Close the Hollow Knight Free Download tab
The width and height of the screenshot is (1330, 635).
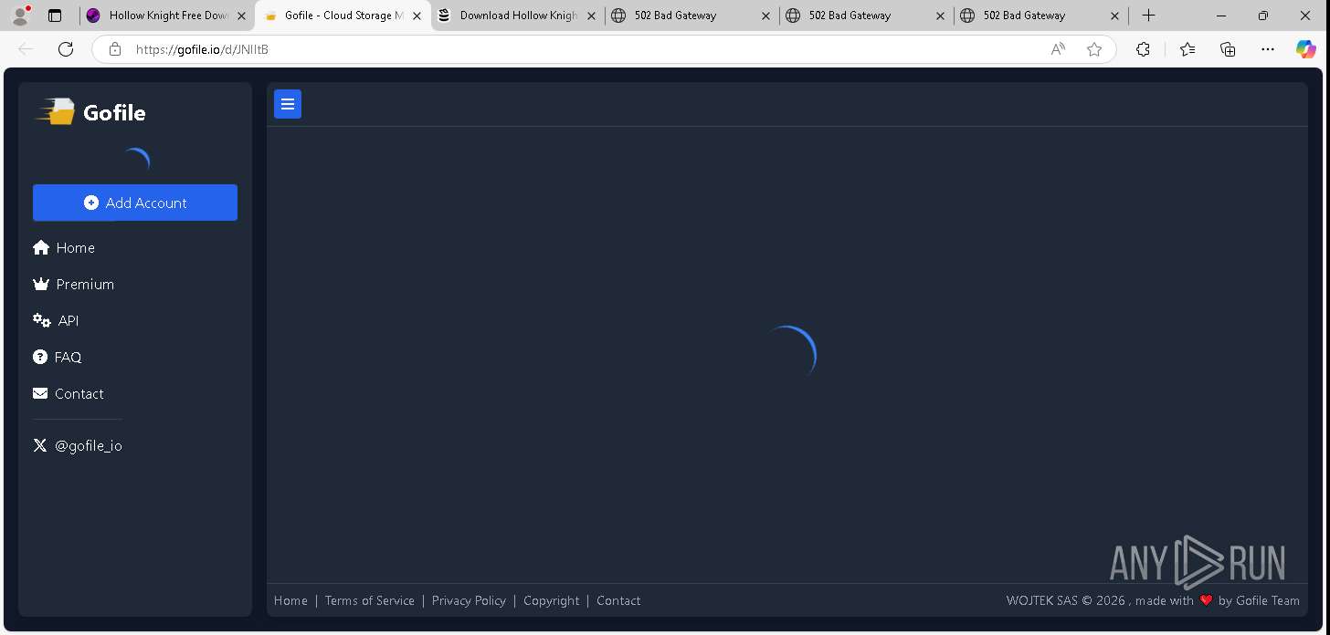pyautogui.click(x=241, y=16)
